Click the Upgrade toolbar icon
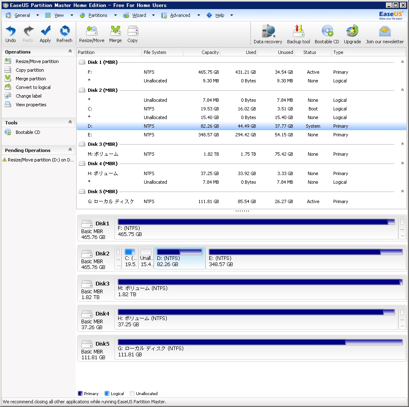 pyautogui.click(x=352, y=34)
